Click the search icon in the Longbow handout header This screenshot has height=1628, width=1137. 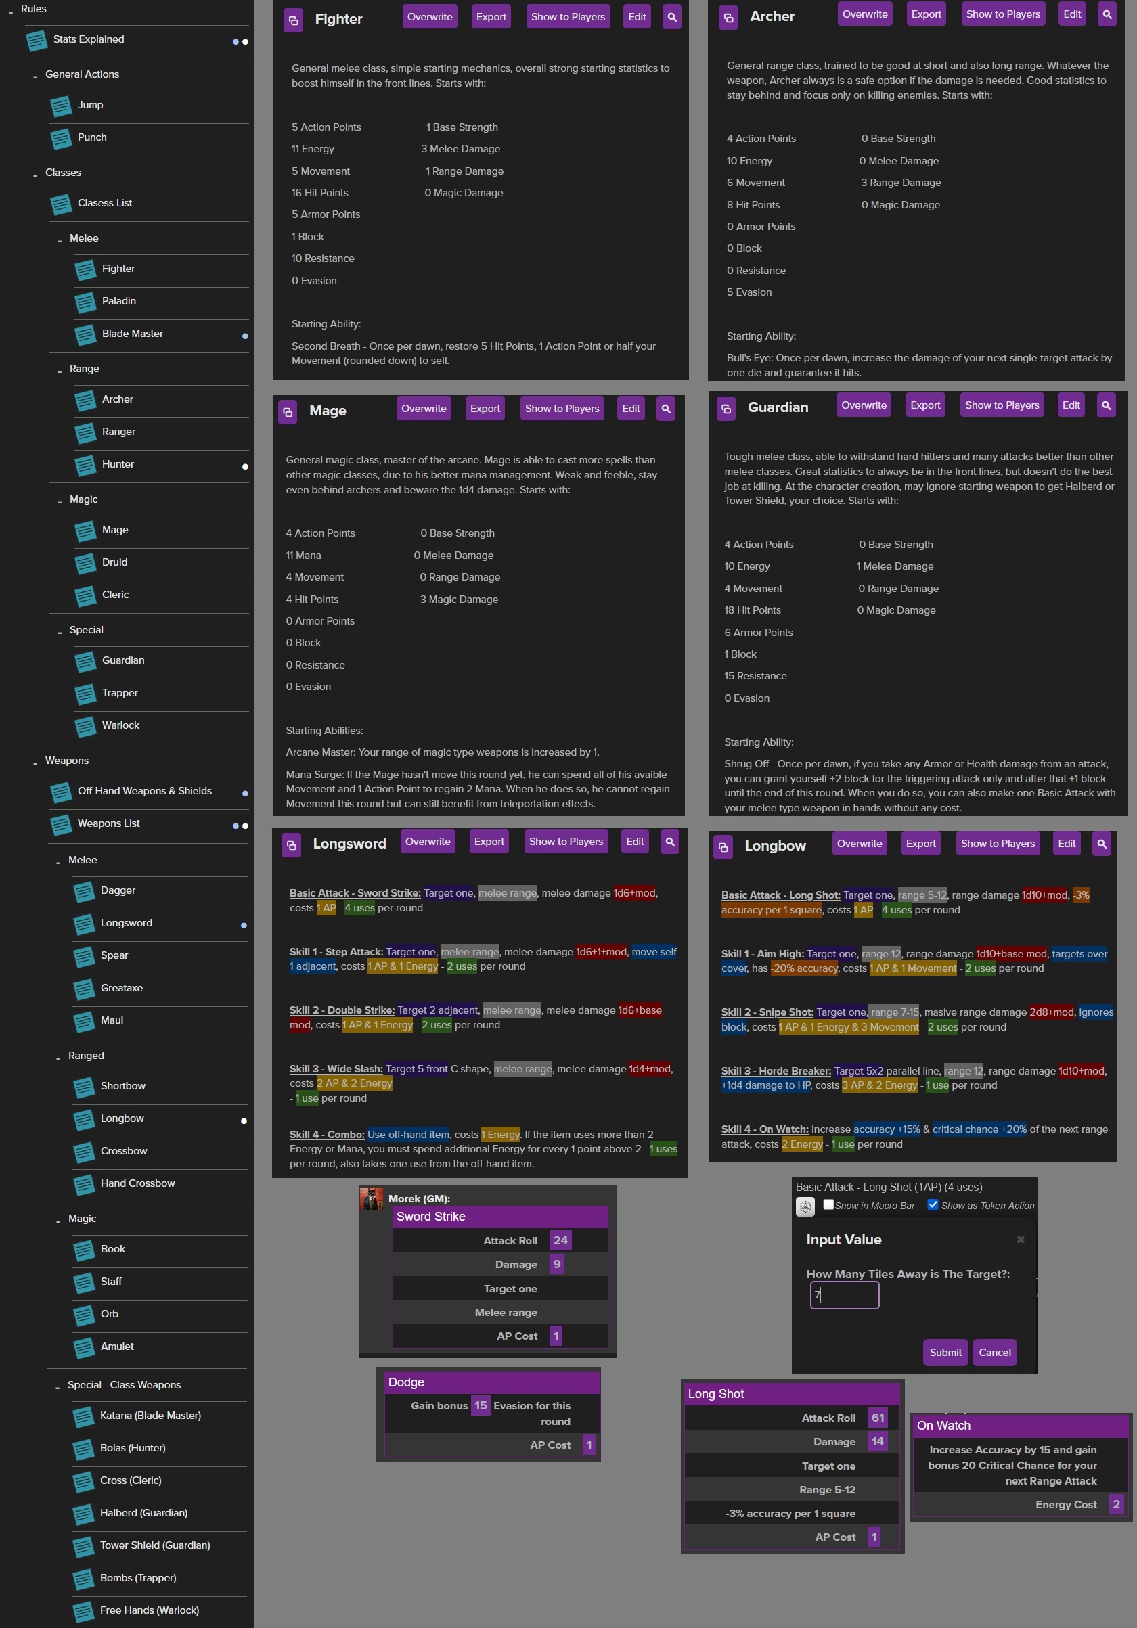click(1102, 844)
